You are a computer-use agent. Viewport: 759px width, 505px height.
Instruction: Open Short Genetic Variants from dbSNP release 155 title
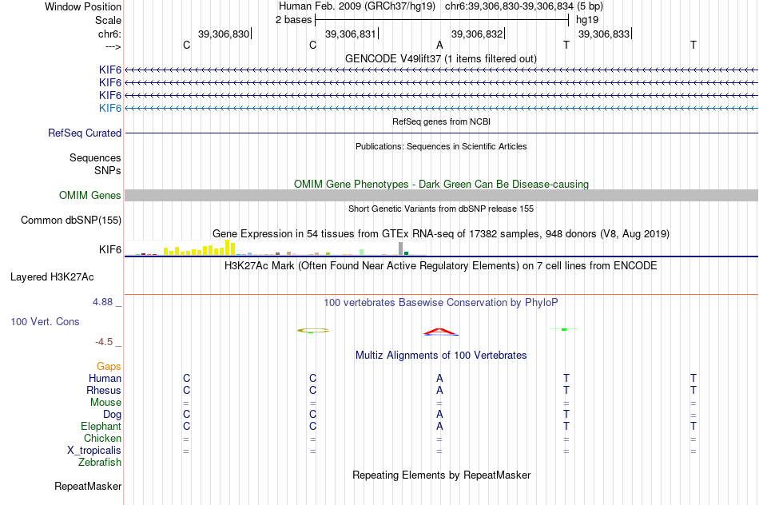pos(441,209)
